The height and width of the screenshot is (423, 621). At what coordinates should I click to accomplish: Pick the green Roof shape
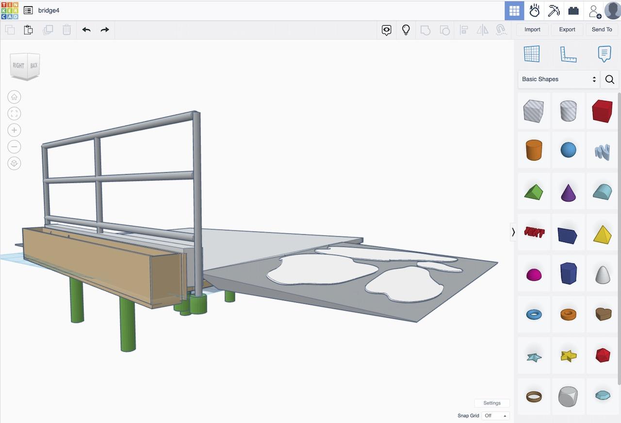coord(534,193)
